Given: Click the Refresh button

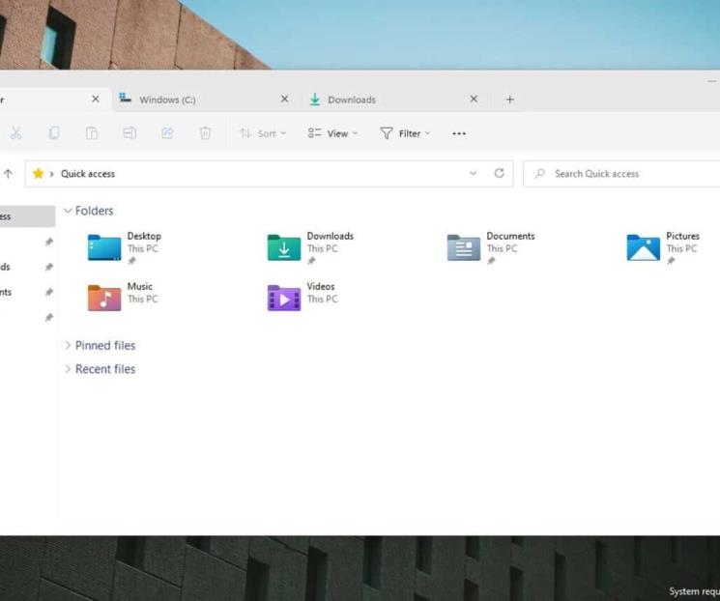Looking at the screenshot, I should click(x=499, y=174).
